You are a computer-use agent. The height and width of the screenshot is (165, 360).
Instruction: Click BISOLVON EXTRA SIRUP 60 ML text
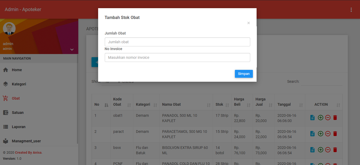185,150
